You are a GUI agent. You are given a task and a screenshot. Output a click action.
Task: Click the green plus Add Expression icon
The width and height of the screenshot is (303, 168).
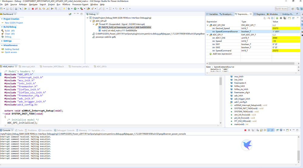click(277, 18)
